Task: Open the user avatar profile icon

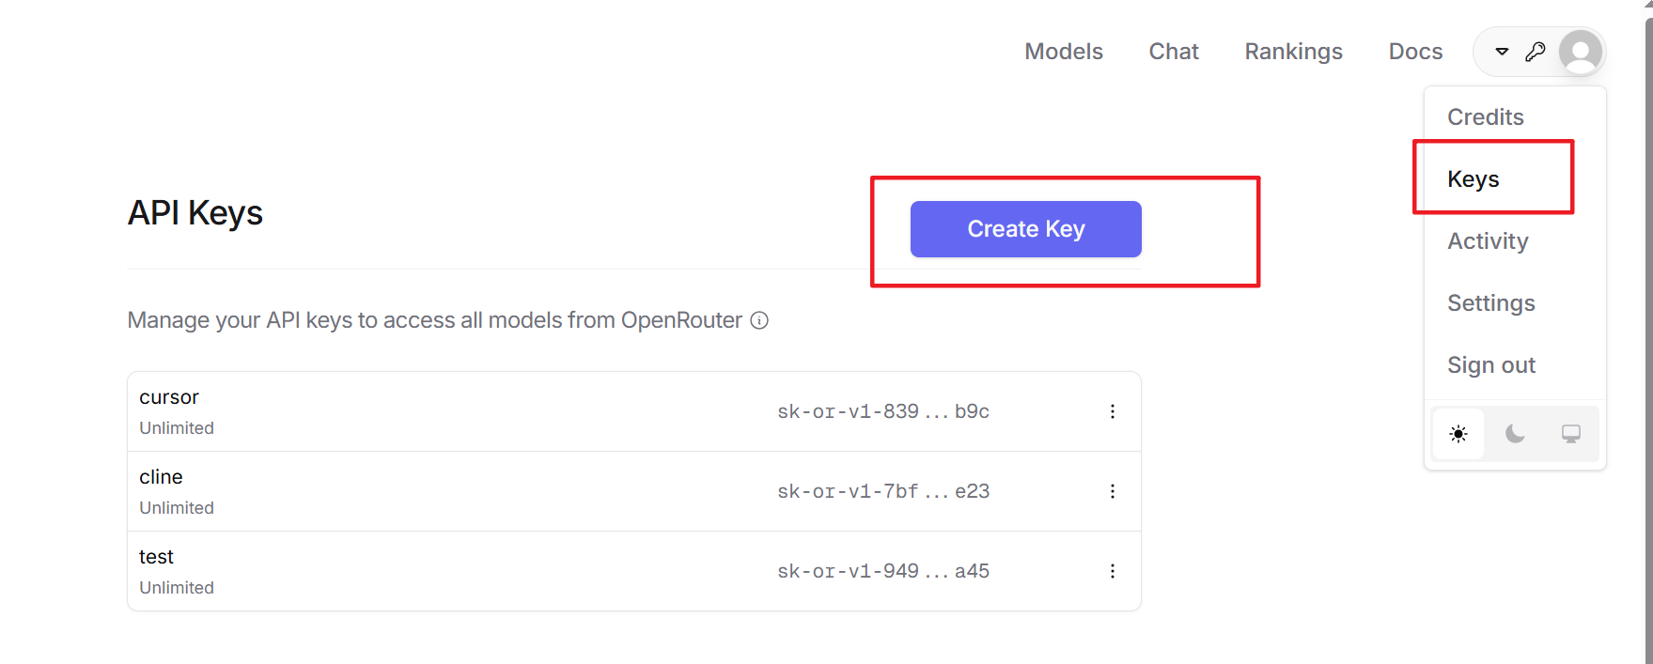Action: [x=1581, y=52]
